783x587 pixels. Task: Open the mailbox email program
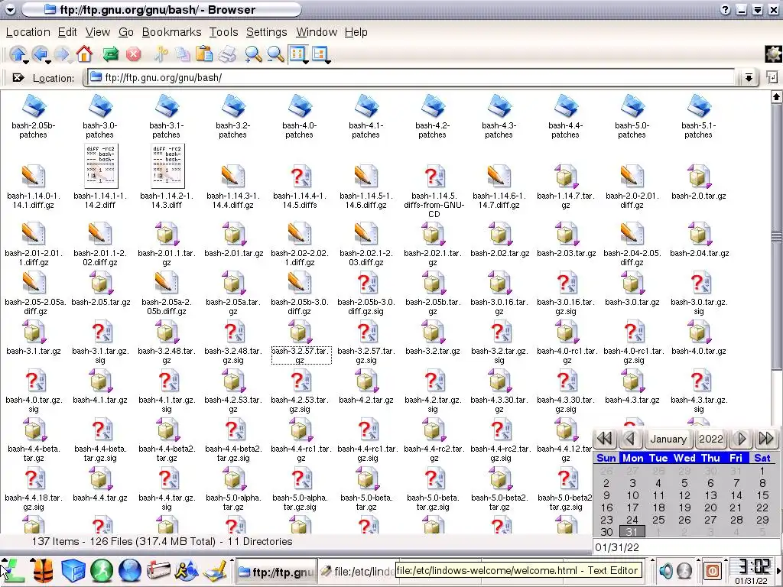158,570
